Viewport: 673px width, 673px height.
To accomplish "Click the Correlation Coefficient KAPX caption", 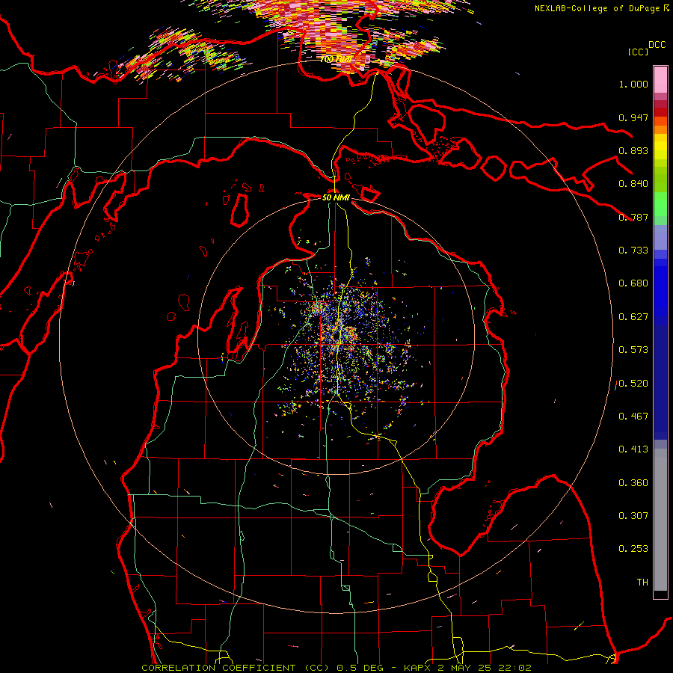I will [x=336, y=668].
